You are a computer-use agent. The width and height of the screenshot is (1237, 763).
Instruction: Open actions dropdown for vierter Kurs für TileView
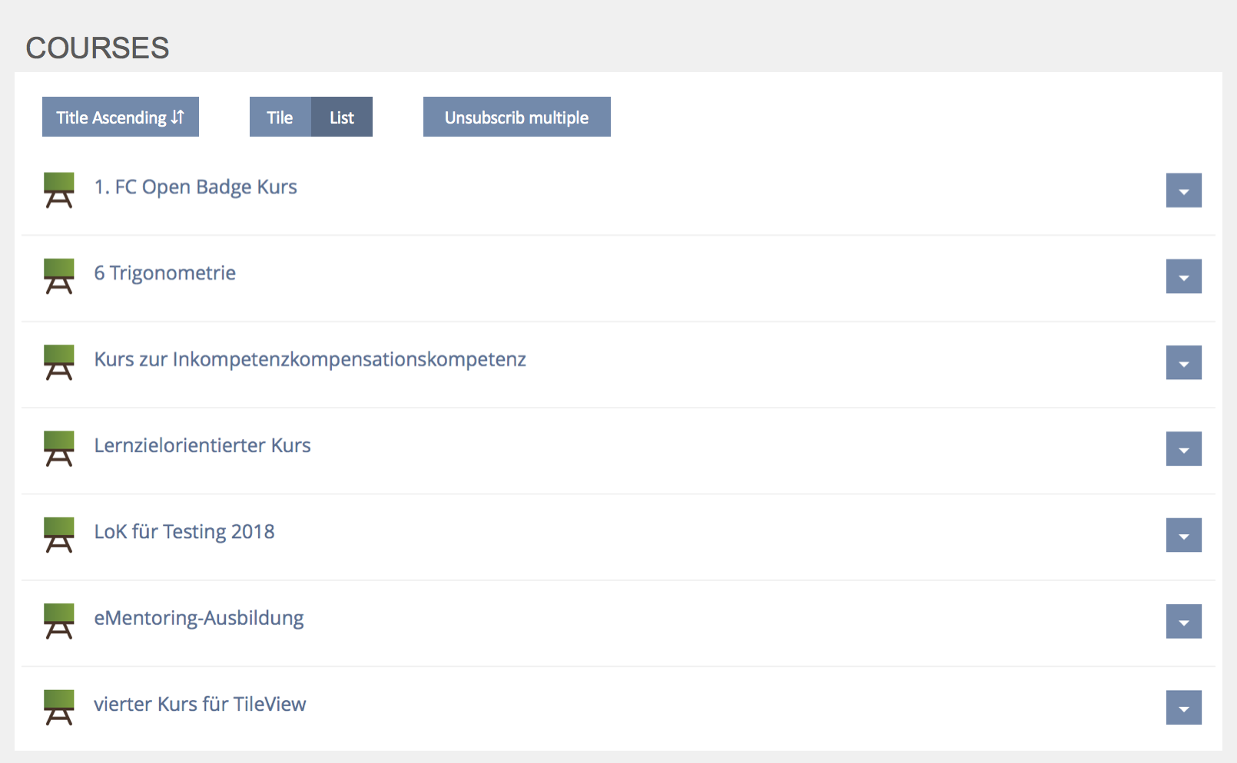[x=1183, y=708]
